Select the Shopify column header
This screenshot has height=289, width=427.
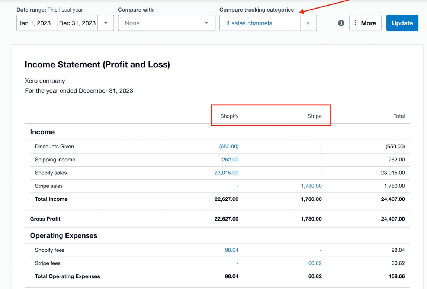pos(229,116)
